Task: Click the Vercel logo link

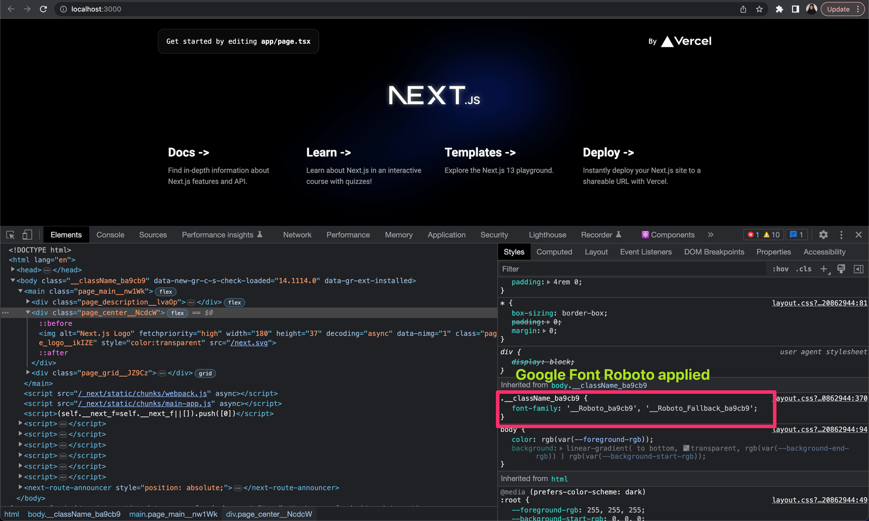Action: (686, 41)
